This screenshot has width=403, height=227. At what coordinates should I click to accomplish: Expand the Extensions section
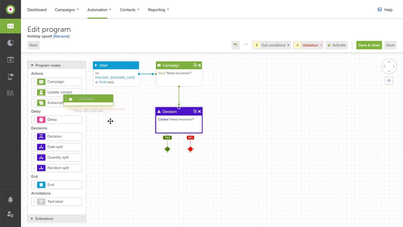44,218
